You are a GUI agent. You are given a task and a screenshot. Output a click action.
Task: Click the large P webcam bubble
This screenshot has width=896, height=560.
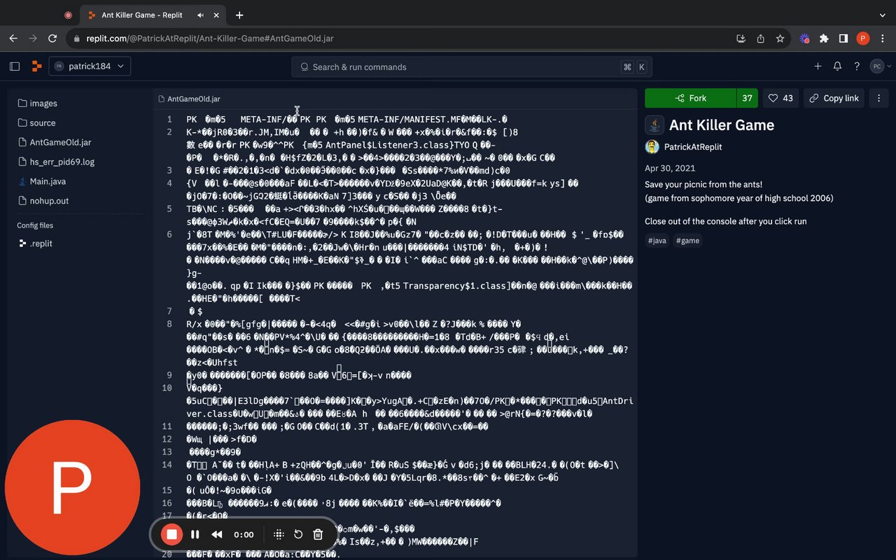pyautogui.click(x=72, y=486)
